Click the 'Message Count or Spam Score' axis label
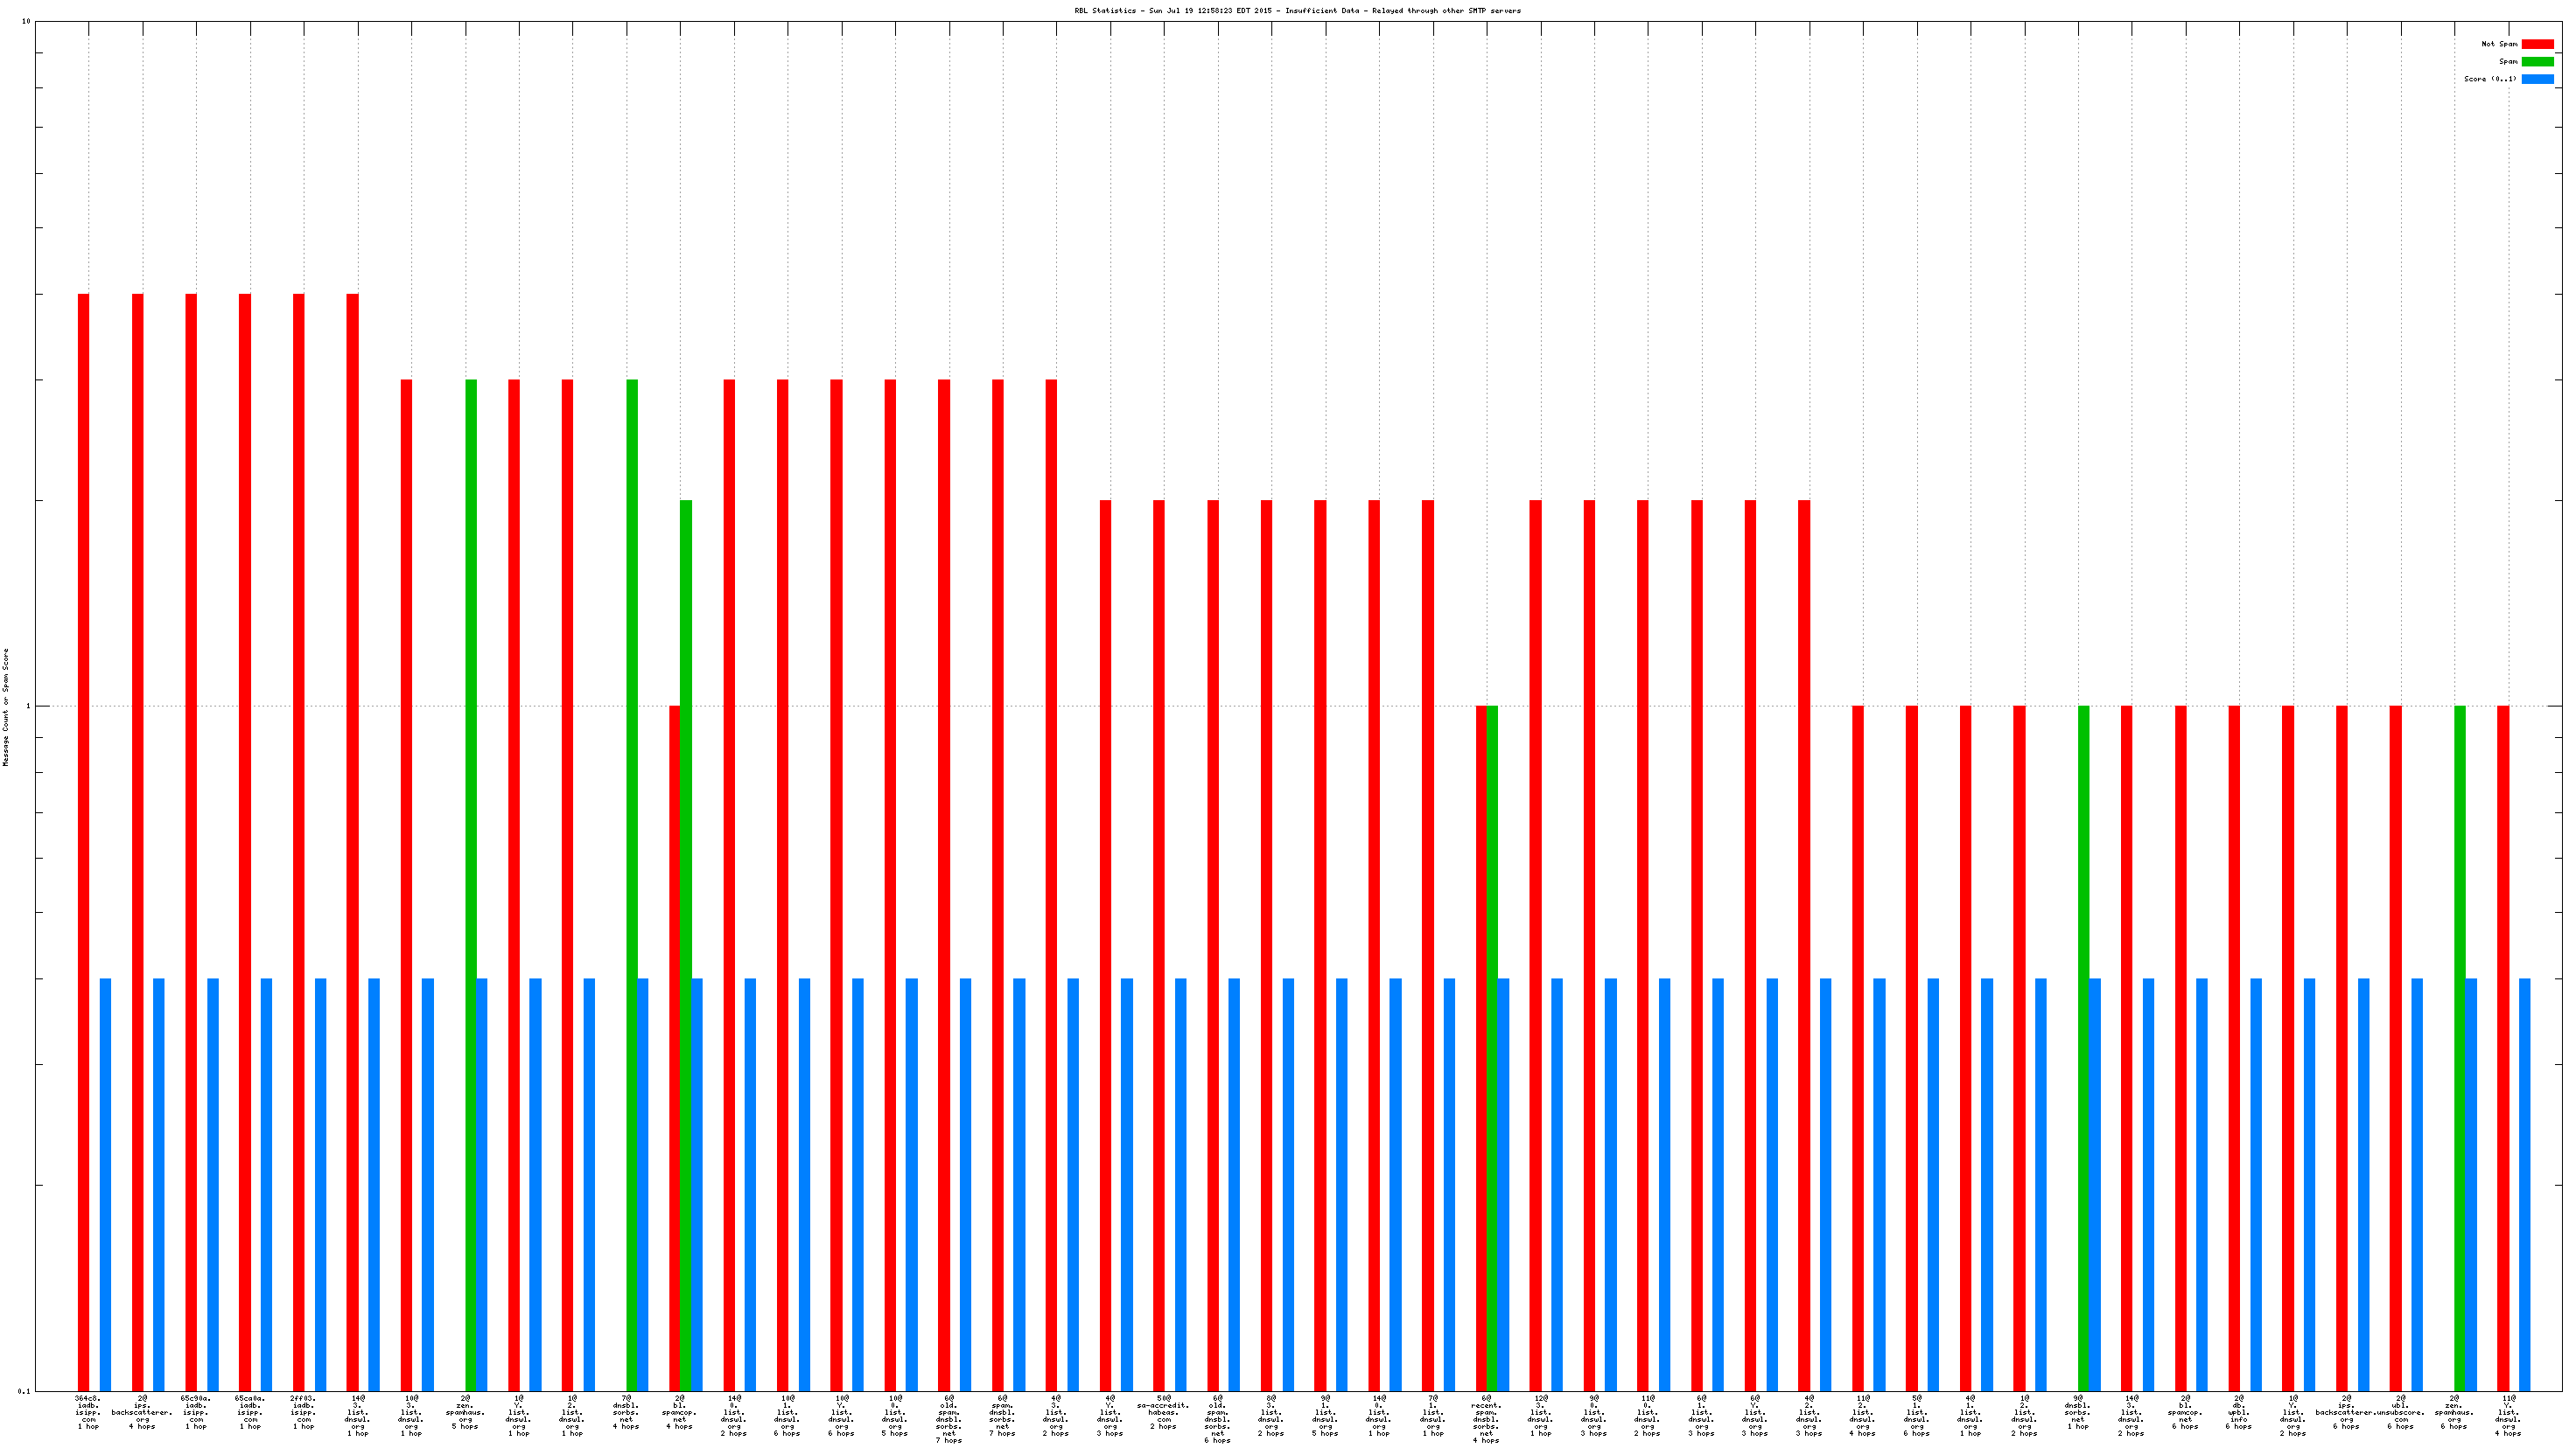2576x1448 pixels. tap(6, 707)
